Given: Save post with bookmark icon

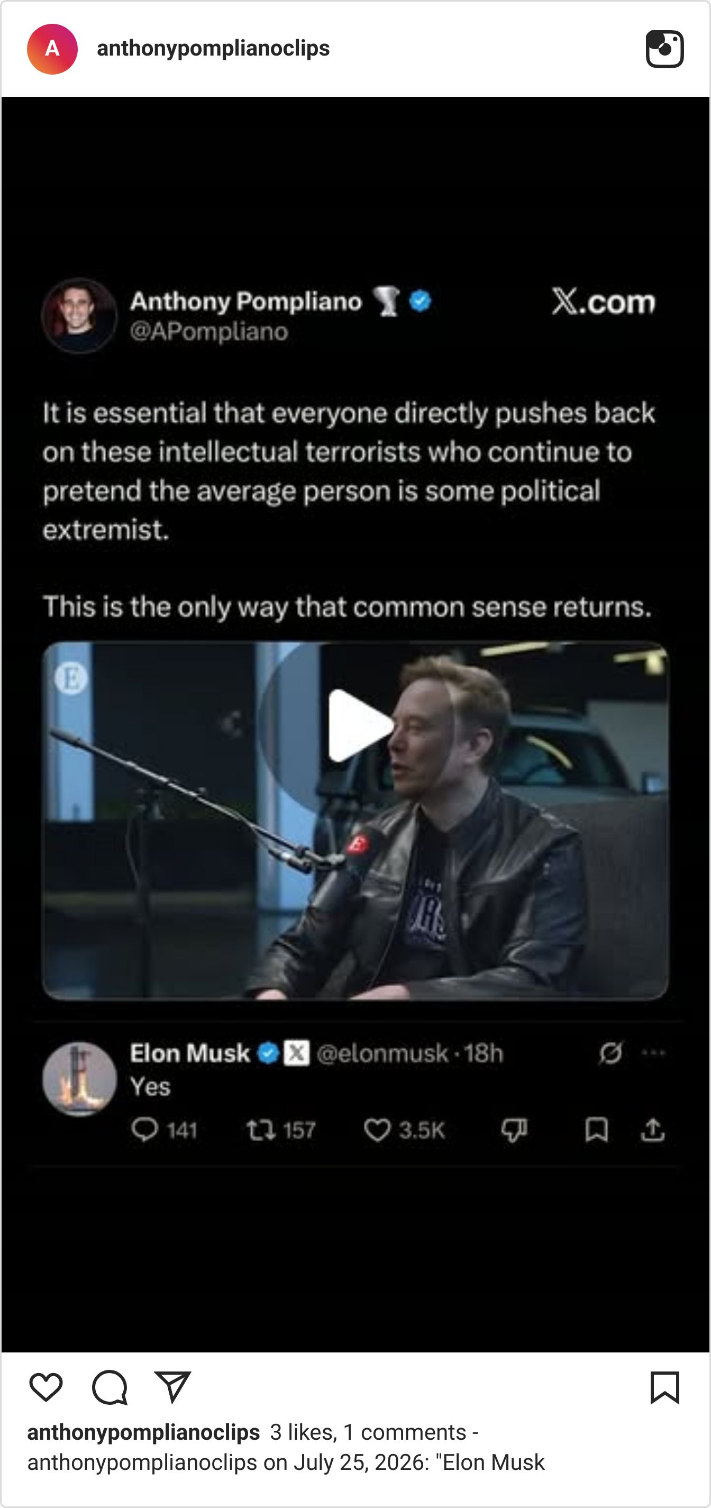Looking at the screenshot, I should pyautogui.click(x=665, y=1387).
